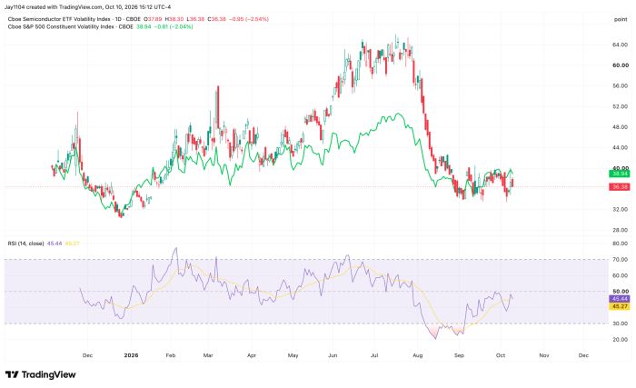Click the 20.00 RSI axis label
This screenshot has width=636, height=388.
(621, 340)
